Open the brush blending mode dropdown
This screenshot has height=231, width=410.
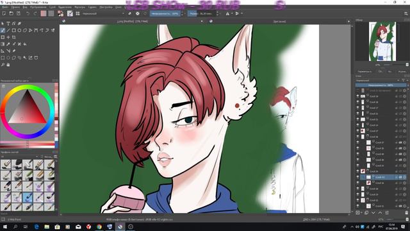(x=103, y=13)
